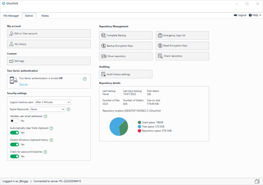Click the Logout arrow icon
263x185 pixels.
(235, 15)
